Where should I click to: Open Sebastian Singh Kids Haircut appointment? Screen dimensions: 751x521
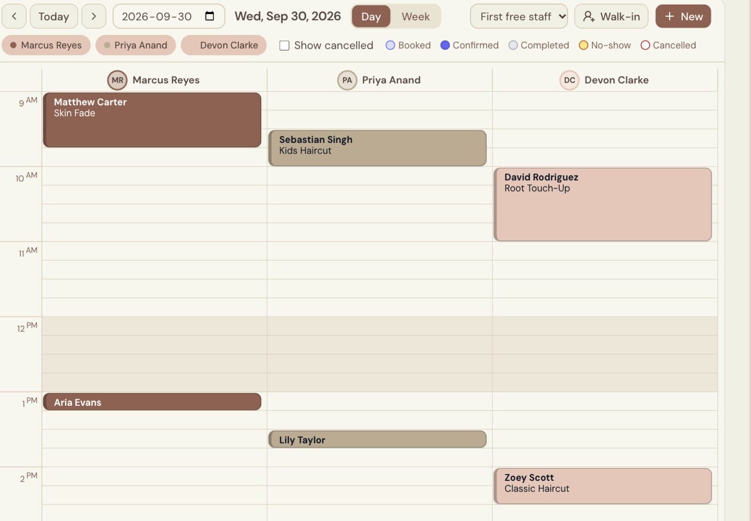coord(378,148)
